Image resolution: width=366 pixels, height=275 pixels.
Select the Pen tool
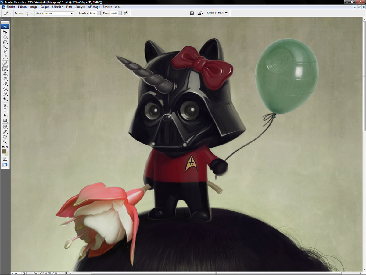tap(5, 105)
